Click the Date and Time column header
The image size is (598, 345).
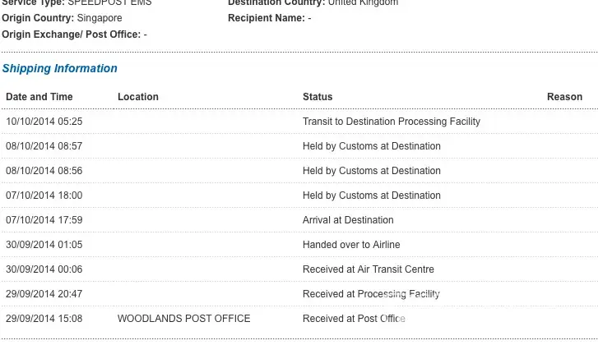(x=39, y=97)
